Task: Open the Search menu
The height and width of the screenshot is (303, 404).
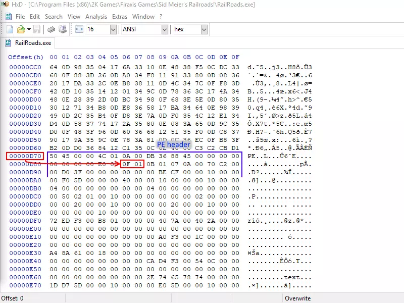Action: click(x=54, y=17)
